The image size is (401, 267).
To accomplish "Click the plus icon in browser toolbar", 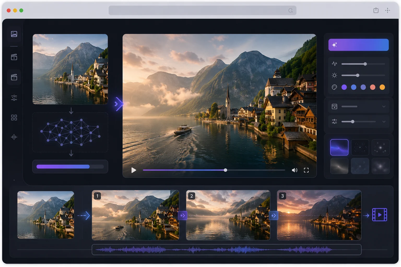I will [x=388, y=10].
